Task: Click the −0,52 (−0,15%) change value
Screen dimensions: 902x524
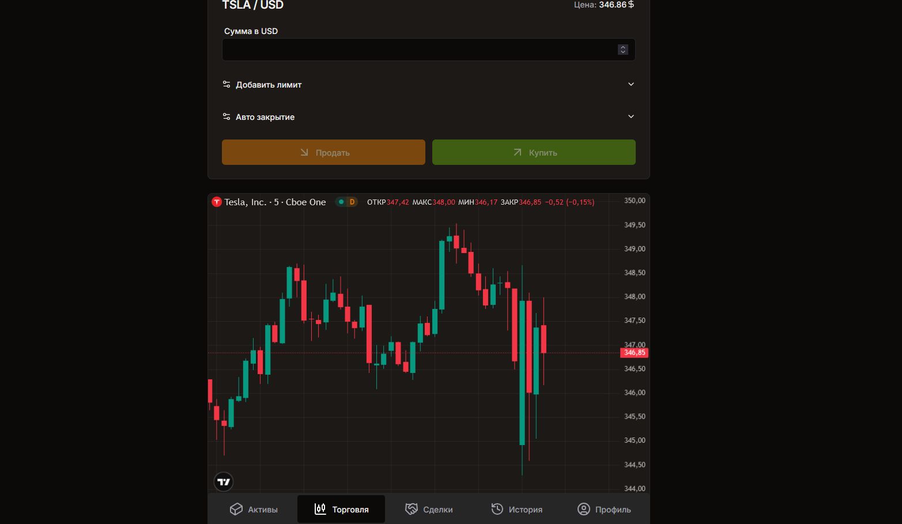Action: point(569,202)
